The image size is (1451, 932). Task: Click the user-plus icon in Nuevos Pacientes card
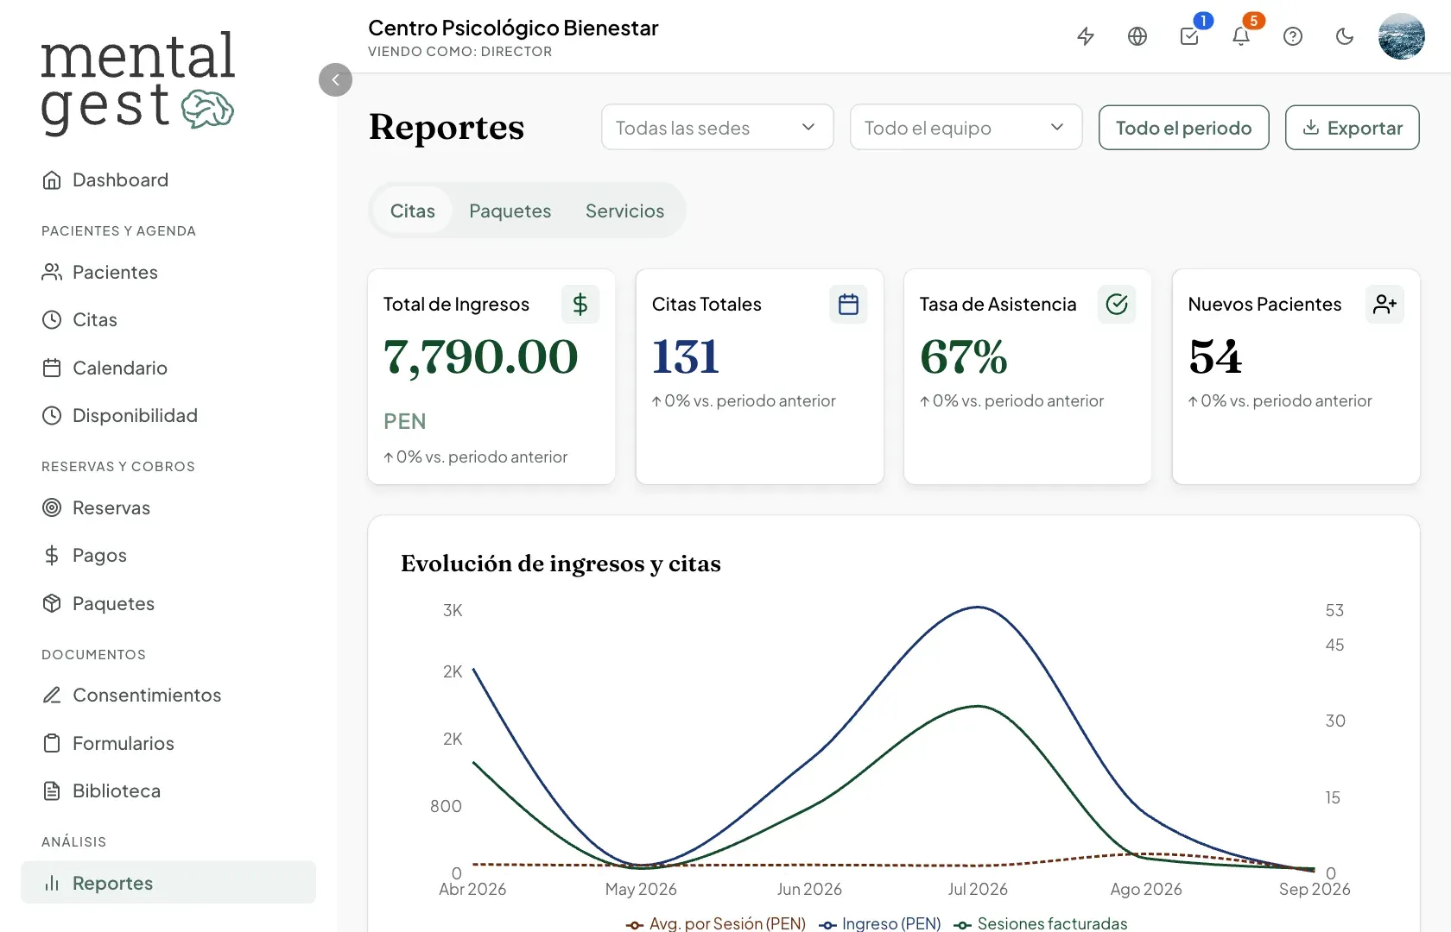click(x=1384, y=305)
